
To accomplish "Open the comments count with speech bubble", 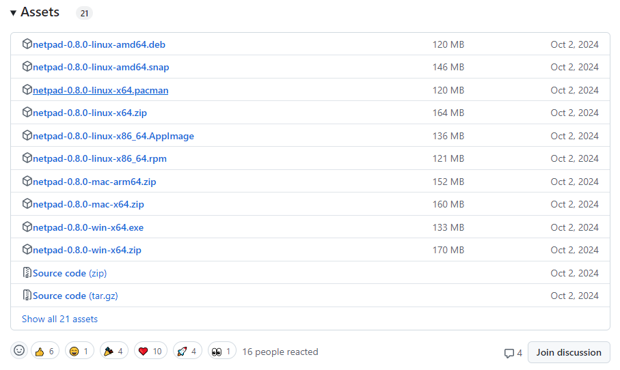I will tap(513, 353).
